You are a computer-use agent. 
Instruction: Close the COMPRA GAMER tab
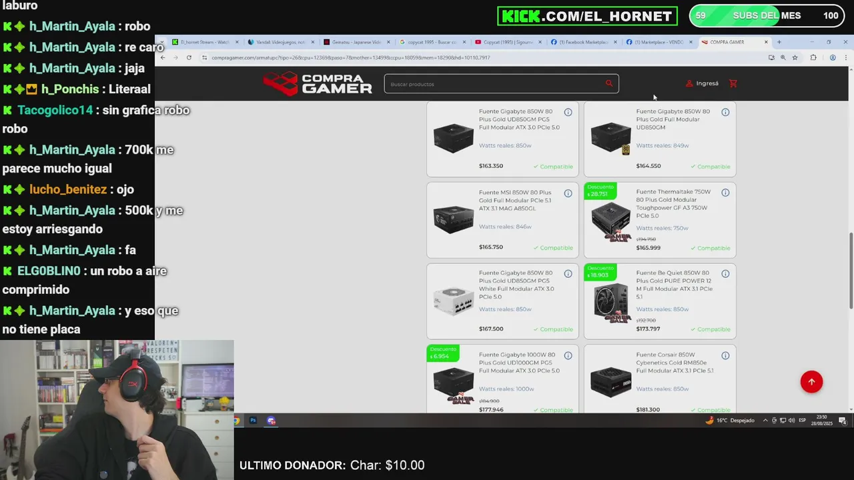pyautogui.click(x=766, y=42)
